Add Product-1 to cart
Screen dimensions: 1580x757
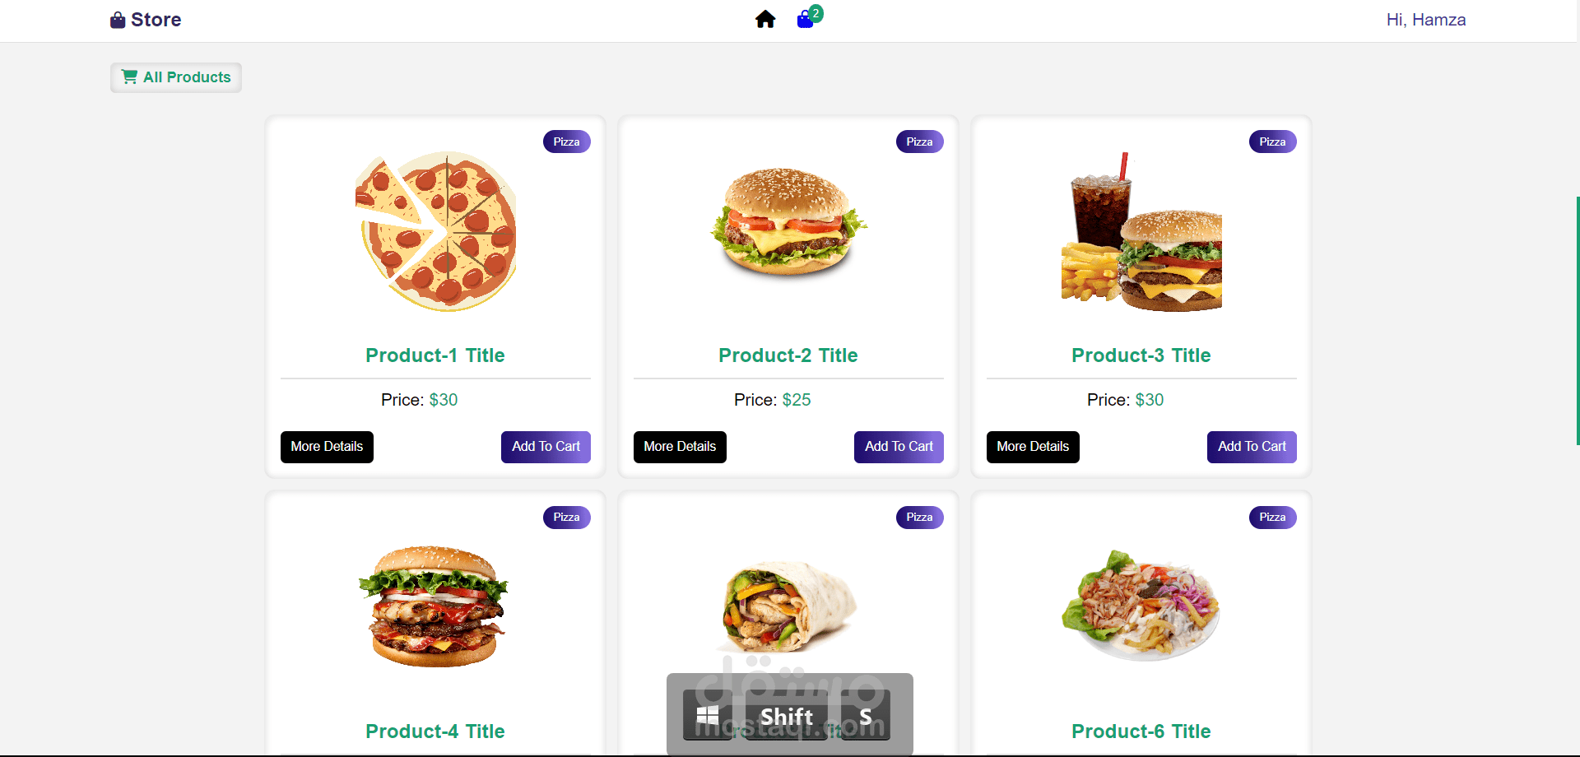tap(546, 447)
